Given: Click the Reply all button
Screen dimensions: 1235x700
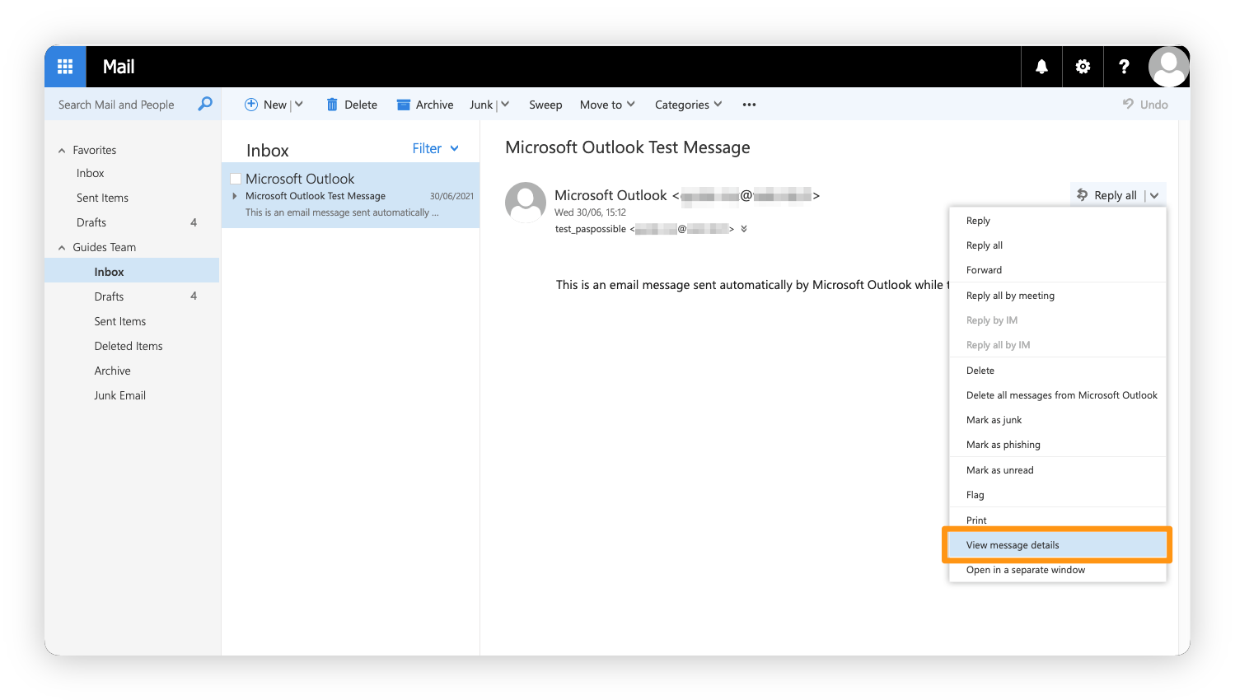Looking at the screenshot, I should tap(1111, 194).
